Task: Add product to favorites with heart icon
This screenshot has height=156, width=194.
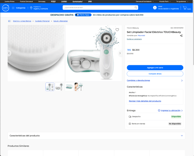Action: point(117,29)
